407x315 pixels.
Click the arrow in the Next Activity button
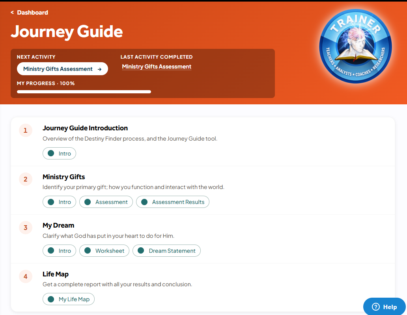point(99,69)
